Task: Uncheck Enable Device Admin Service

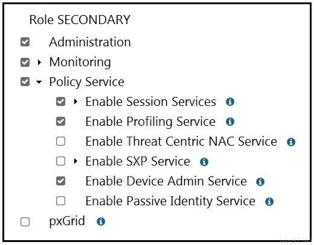Action: (60, 181)
